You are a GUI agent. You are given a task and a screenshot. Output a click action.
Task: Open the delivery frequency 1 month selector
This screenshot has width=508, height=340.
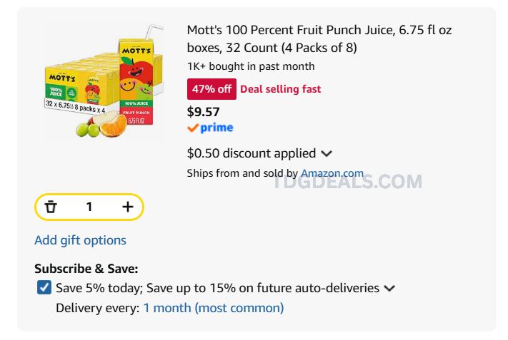214,308
